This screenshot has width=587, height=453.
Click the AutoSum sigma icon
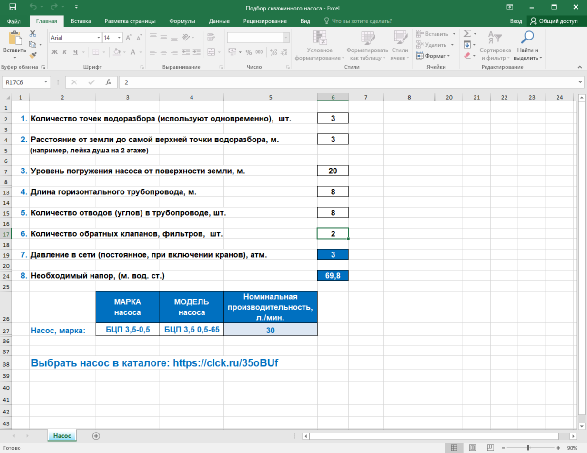[x=467, y=34]
